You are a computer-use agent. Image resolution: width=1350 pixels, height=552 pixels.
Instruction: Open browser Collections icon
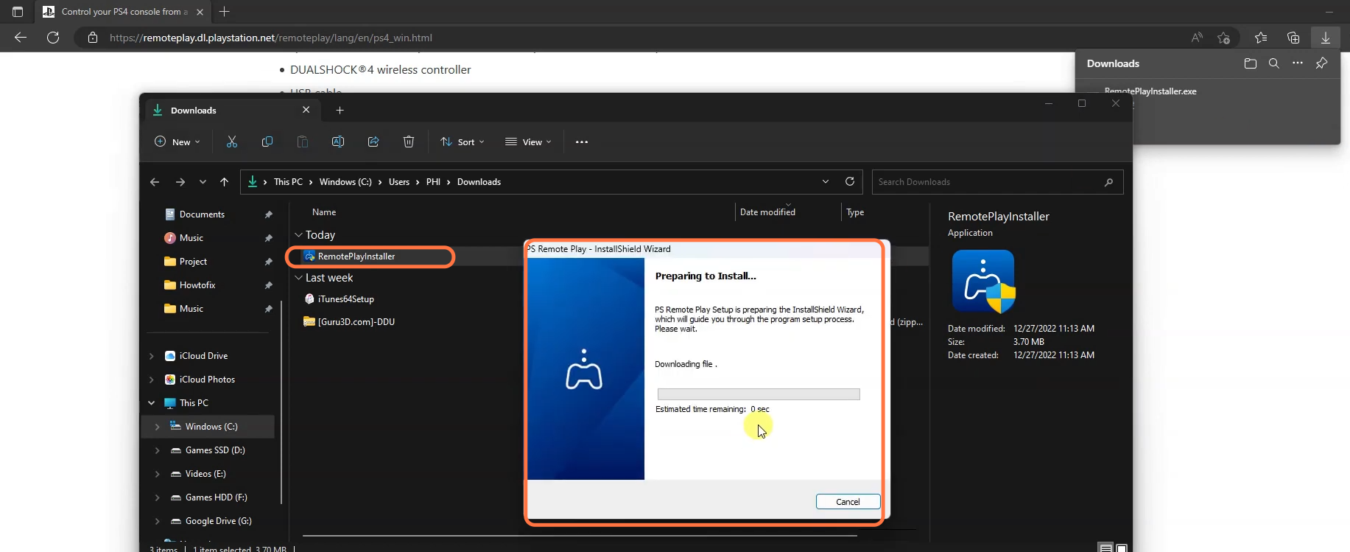(x=1293, y=38)
